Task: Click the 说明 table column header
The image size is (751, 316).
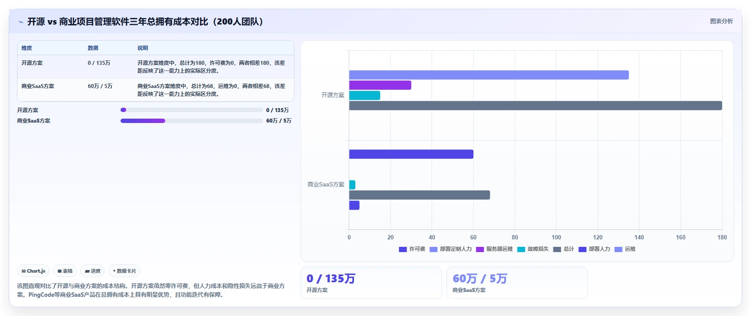Action: coord(143,48)
